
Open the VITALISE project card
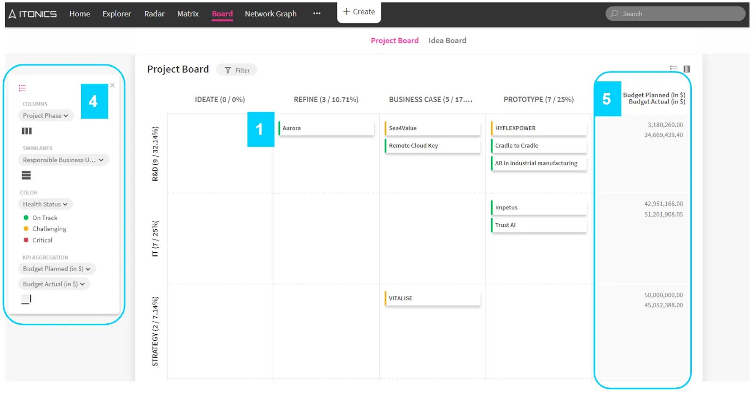tap(432, 298)
